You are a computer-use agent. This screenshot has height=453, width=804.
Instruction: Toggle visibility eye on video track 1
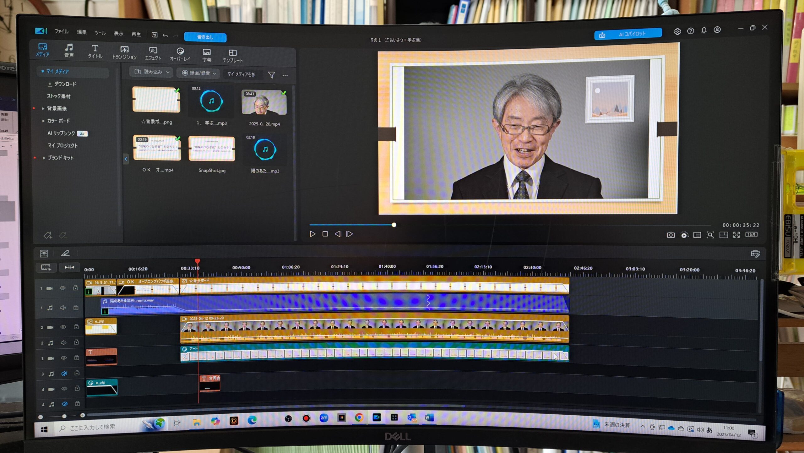[x=62, y=288]
